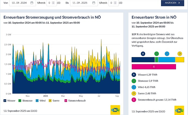Select the circle marker A above the bar
The width and height of the screenshot is (188, 115).
coord(143,54)
